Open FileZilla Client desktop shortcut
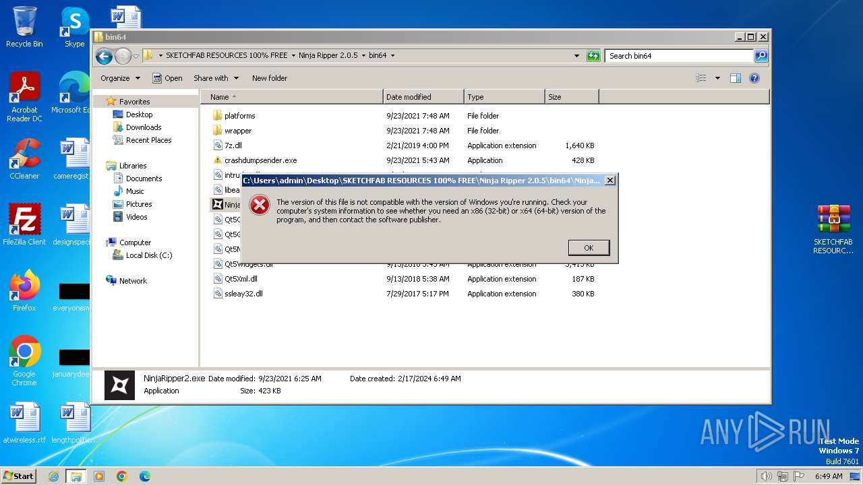This screenshot has width=863, height=485. click(x=24, y=225)
